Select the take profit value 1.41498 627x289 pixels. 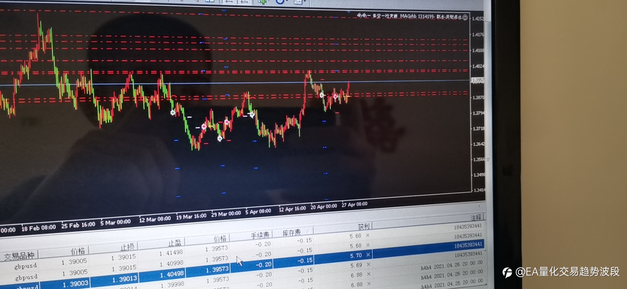tap(171, 253)
